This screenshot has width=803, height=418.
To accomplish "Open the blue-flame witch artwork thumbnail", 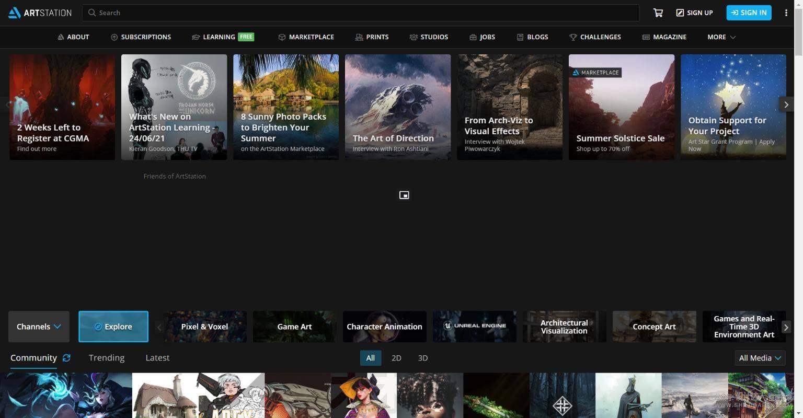I will 66,396.
